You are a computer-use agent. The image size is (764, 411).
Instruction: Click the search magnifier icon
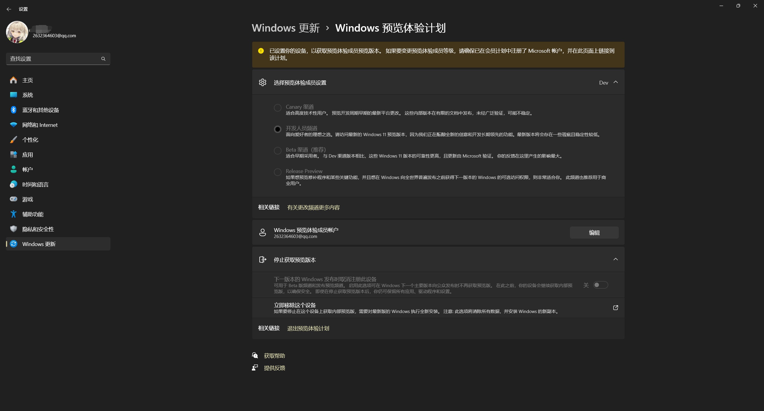click(103, 59)
